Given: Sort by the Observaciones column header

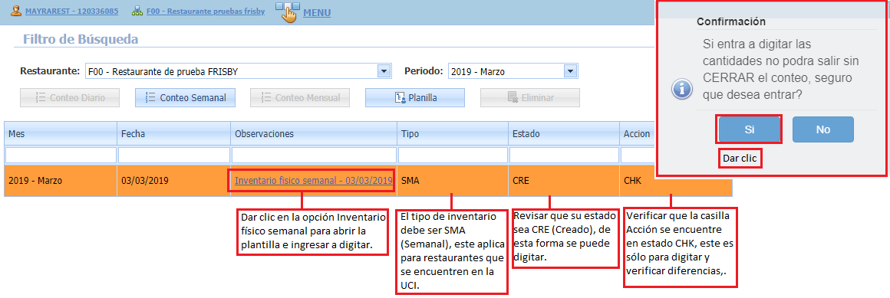Looking at the screenshot, I should 314,134.
